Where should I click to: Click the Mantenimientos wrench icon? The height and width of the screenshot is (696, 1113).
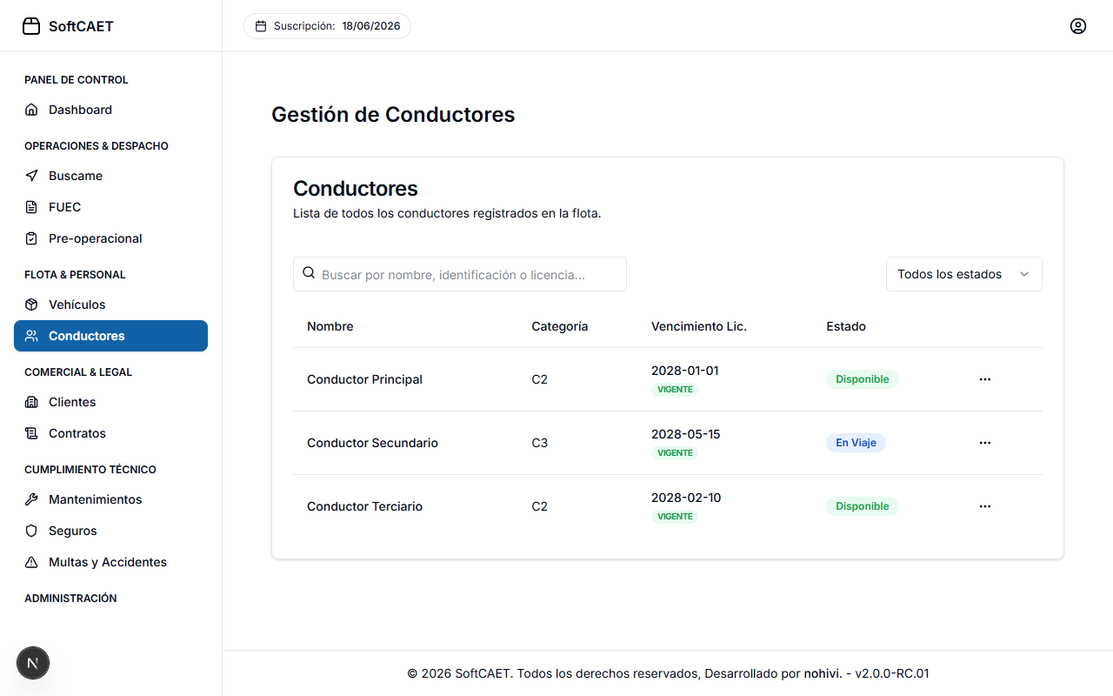tap(31, 499)
